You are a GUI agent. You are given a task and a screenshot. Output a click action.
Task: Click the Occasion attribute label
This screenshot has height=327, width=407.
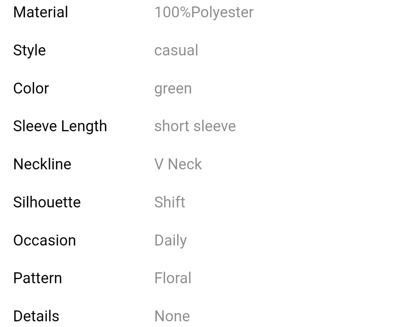click(x=44, y=241)
